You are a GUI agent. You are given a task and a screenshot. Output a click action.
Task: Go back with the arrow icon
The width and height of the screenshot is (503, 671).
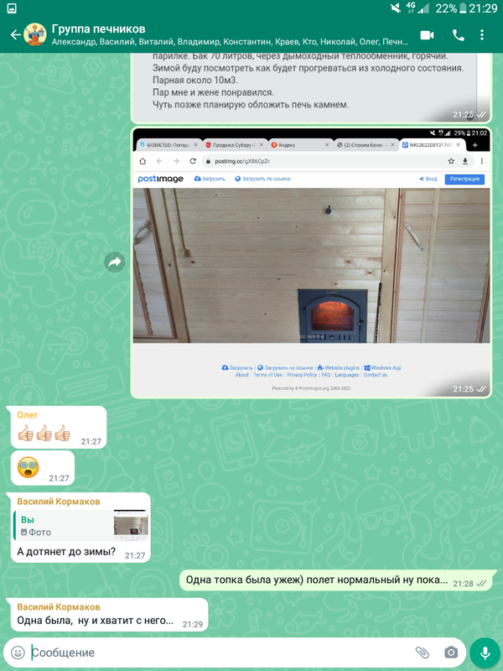pos(15,34)
